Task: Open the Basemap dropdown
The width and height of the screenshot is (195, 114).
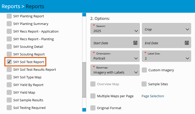Action: coord(115,70)
